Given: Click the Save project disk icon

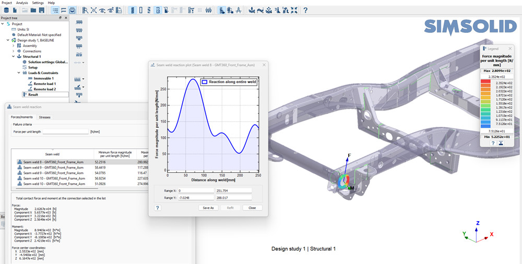Looking at the screenshot, I should 41,10.
